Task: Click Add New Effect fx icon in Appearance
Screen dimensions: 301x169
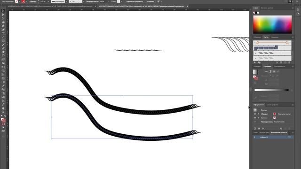Action: [x=263, y=129]
